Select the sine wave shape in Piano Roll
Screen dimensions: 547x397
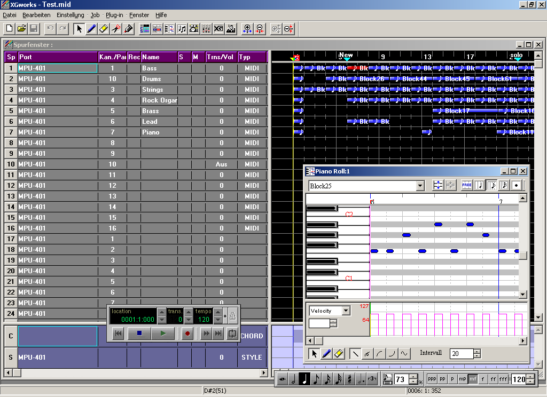404,354
